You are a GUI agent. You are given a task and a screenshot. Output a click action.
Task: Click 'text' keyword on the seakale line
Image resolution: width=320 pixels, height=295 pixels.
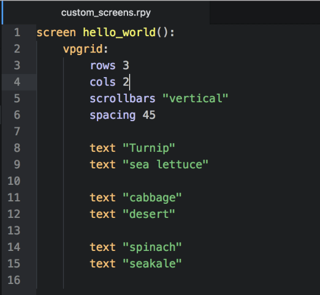[103, 264]
